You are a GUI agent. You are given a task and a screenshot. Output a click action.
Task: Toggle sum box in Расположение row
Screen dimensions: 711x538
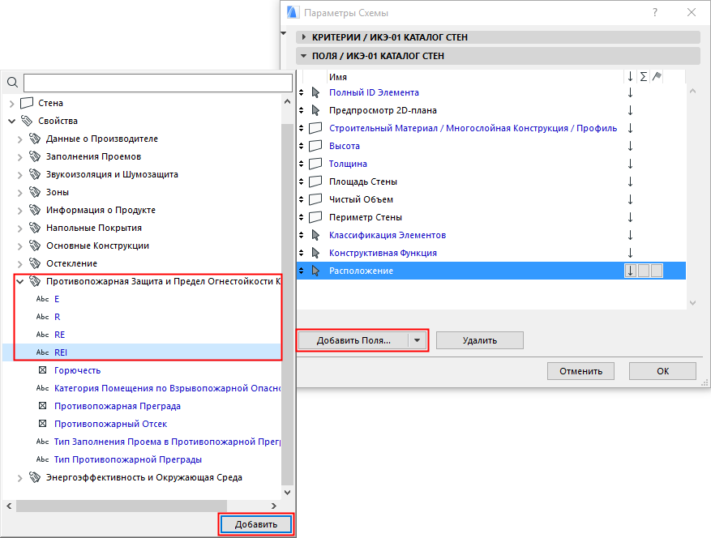coord(644,271)
